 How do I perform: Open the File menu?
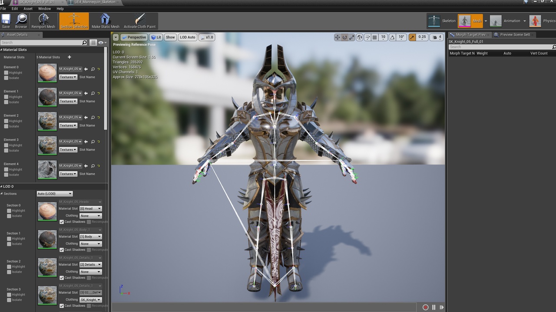[3, 9]
